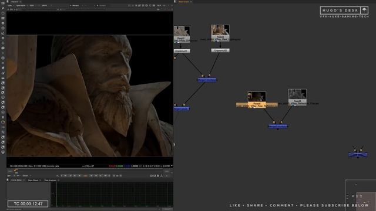Switch to the Node Graph tab

(x=184, y=2)
